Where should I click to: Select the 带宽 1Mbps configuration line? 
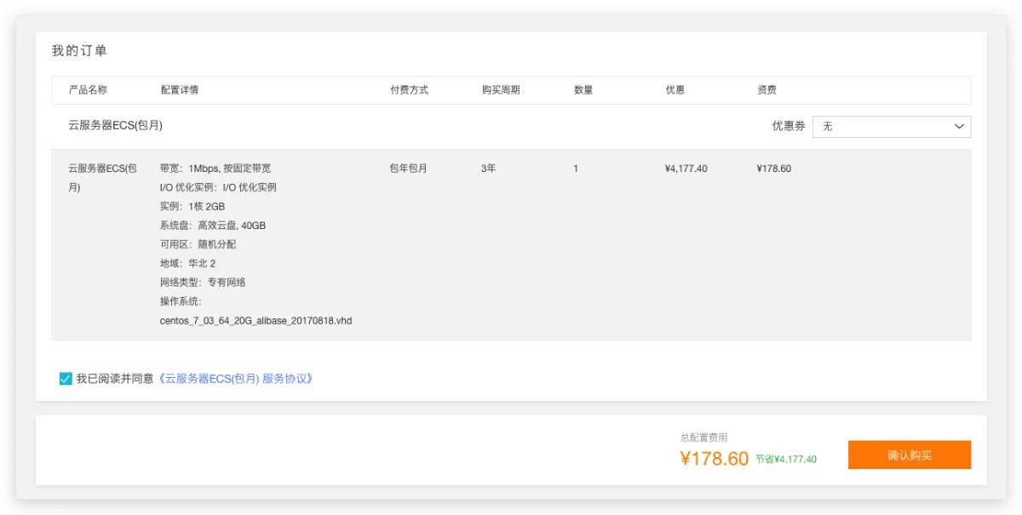tap(215, 169)
